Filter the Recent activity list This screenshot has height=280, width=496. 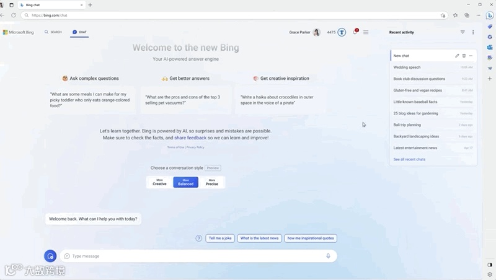463,32
